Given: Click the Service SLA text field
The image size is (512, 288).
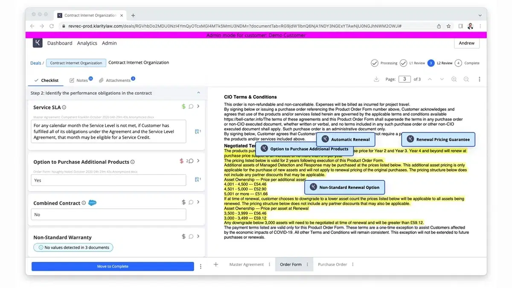Looking at the screenshot, I should tap(108, 131).
